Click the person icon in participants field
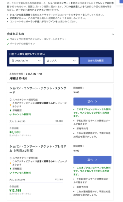The height and width of the screenshot is (202, 123). [48, 61]
